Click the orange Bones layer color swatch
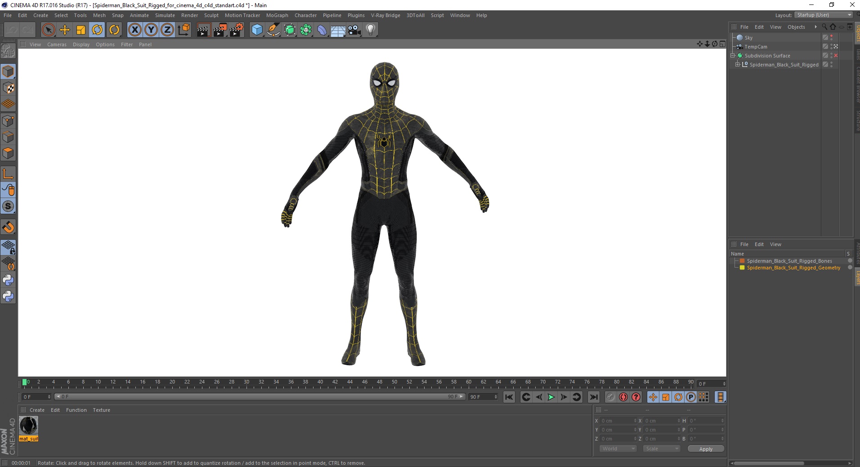Screen dimensions: 860x467 [x=742, y=261]
